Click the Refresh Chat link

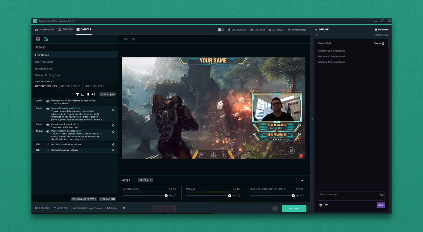pos(381,35)
